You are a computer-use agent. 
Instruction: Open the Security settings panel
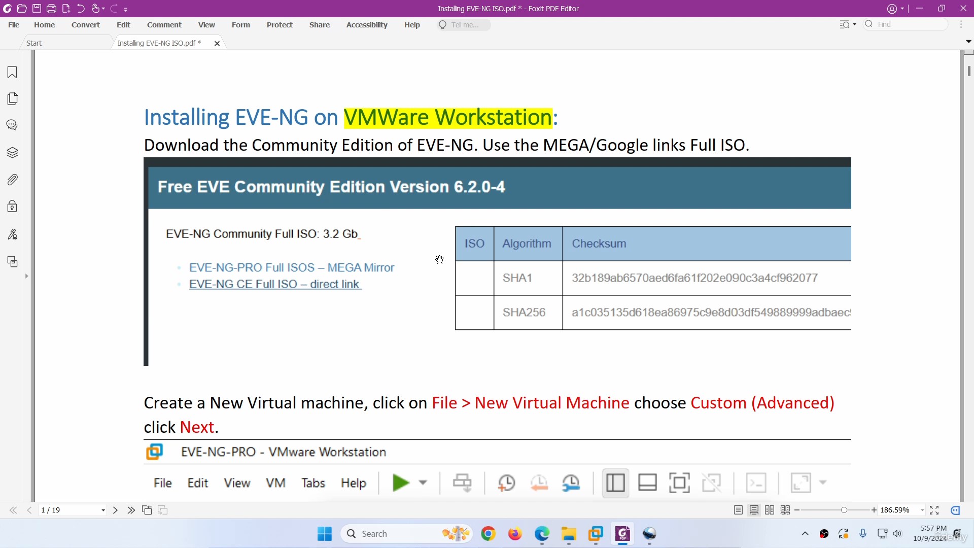[12, 206]
